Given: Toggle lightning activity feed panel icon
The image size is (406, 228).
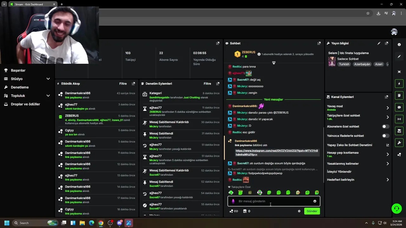Looking at the screenshot, I should 399,84.
